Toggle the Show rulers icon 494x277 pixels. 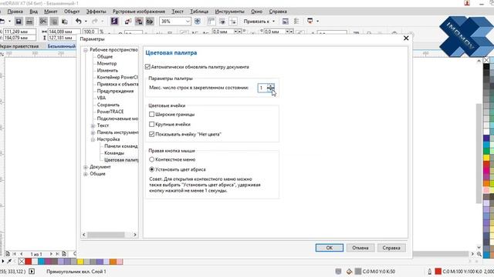click(x=211, y=22)
